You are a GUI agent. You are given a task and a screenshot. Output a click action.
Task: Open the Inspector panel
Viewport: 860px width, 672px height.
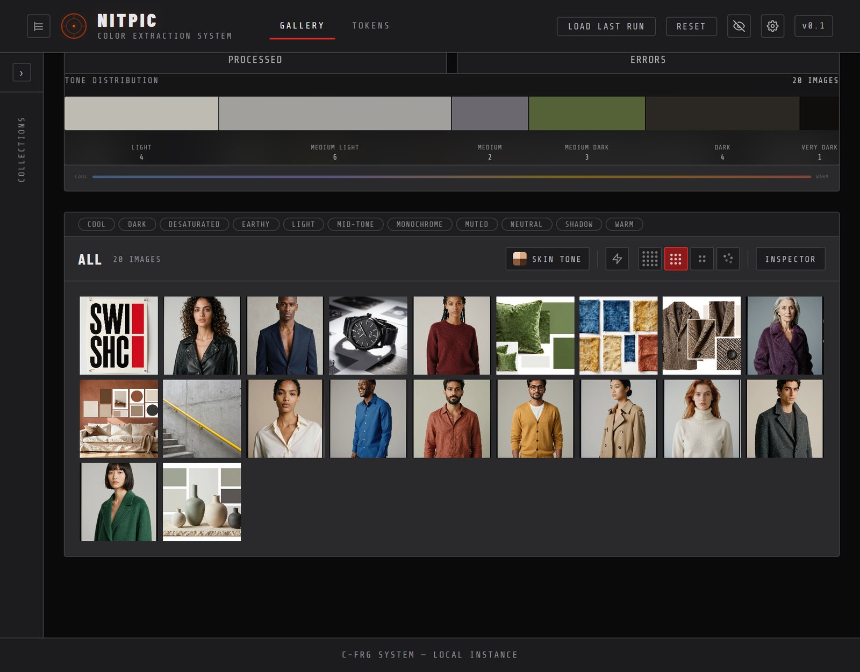(790, 259)
